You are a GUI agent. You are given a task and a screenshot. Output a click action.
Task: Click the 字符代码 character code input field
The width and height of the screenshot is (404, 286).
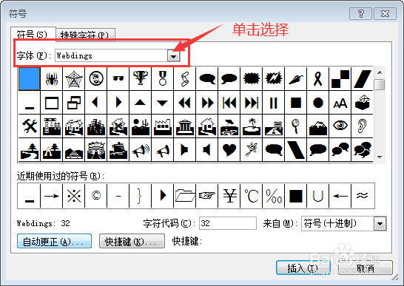tap(228, 223)
